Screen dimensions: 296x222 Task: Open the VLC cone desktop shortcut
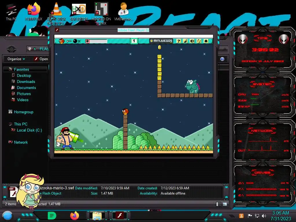point(56,14)
